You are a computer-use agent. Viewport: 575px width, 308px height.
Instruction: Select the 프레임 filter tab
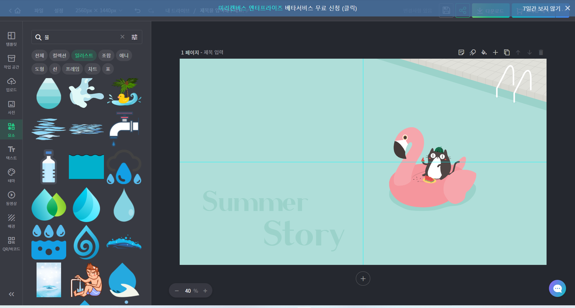point(72,69)
